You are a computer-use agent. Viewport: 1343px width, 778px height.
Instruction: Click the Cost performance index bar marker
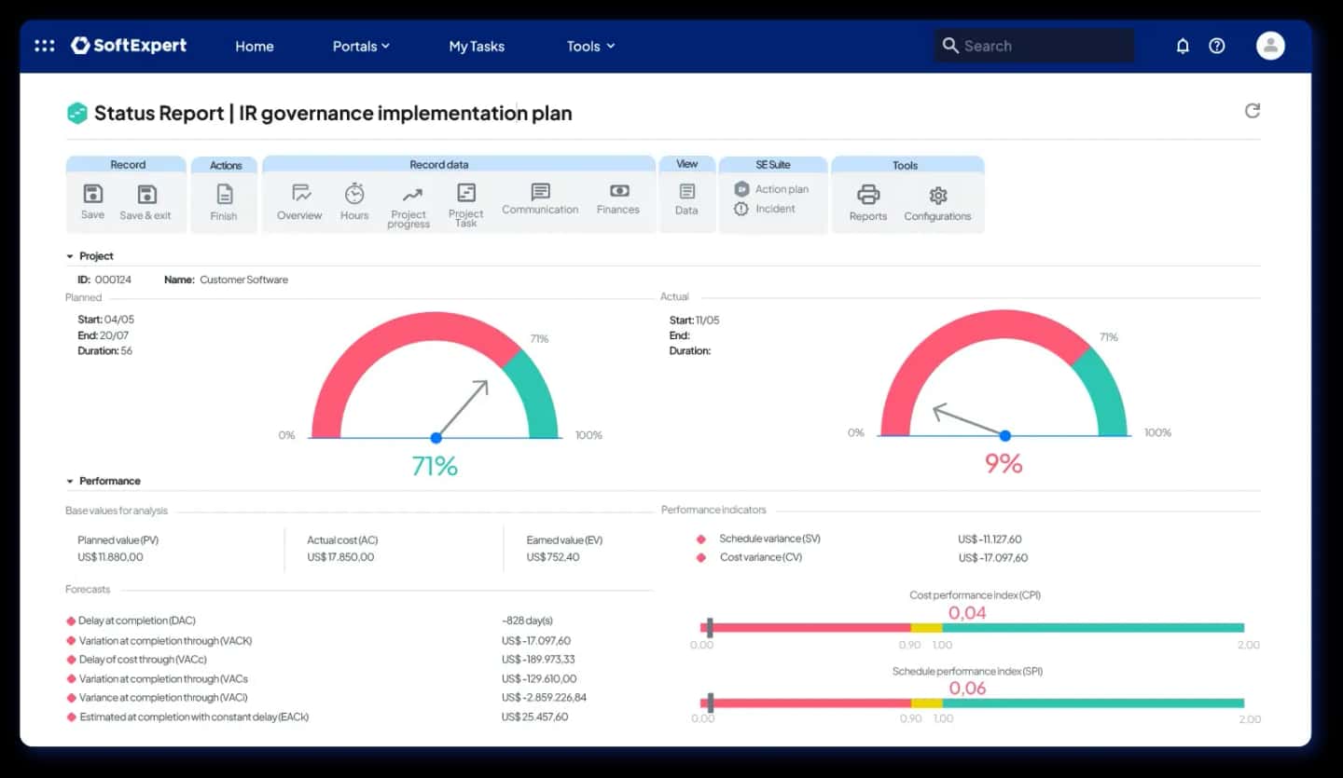[710, 627]
